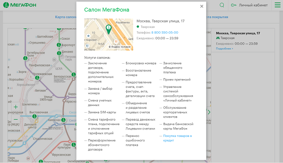Viewport: 283px width, 163px height.
Task: Open the search magnifier icon
Action: click(222, 5)
